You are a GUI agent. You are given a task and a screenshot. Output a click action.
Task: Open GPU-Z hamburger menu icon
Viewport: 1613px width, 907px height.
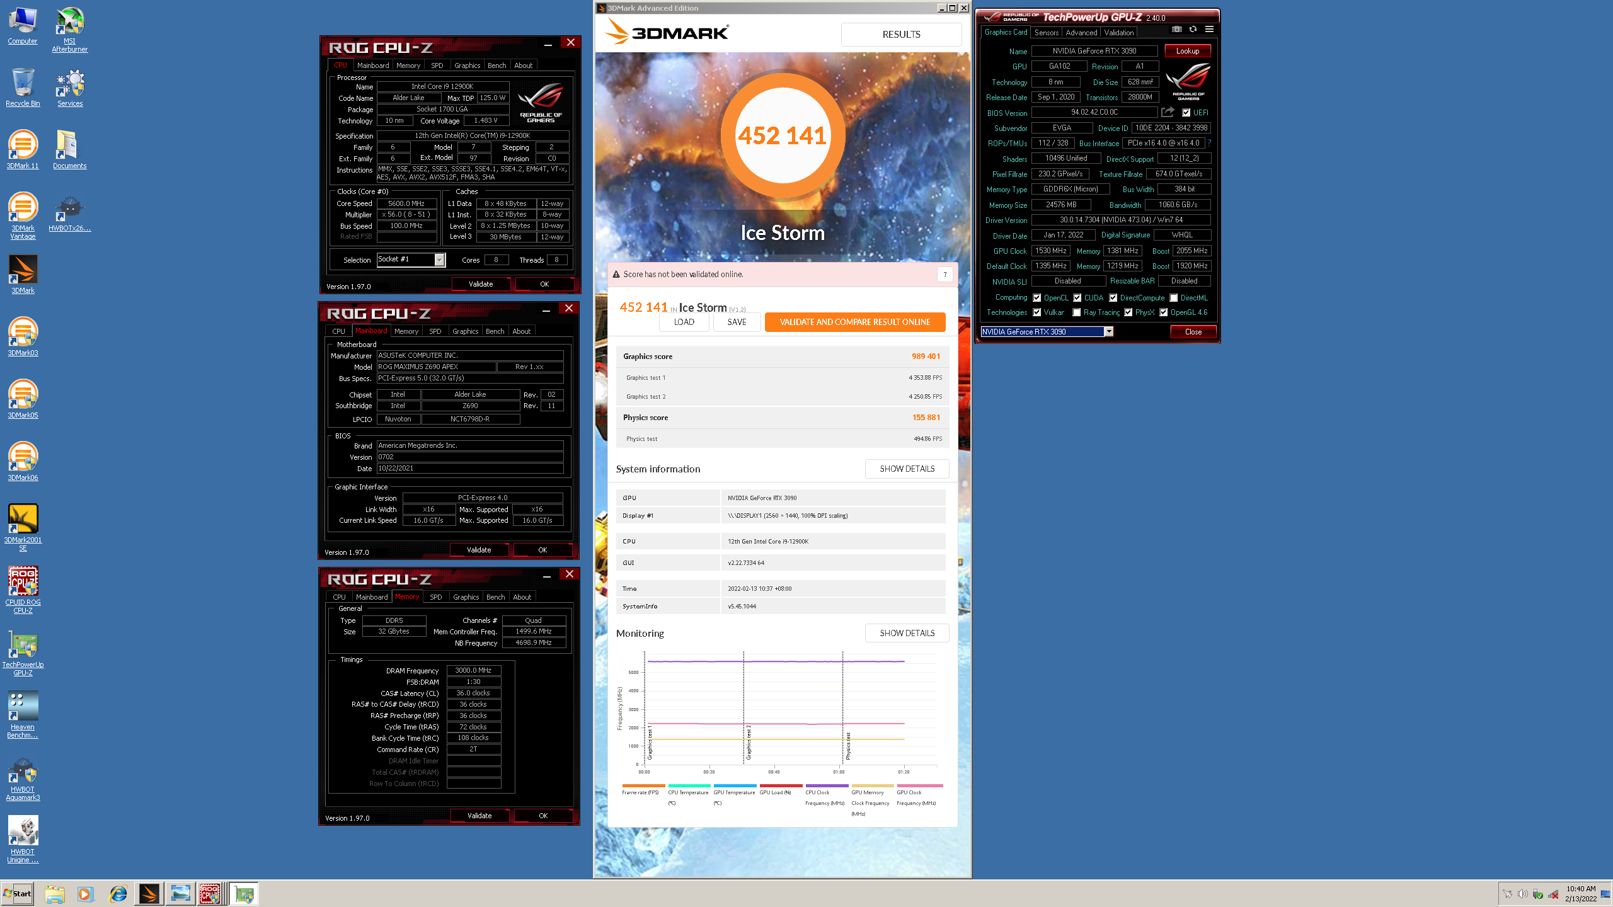pyautogui.click(x=1209, y=29)
